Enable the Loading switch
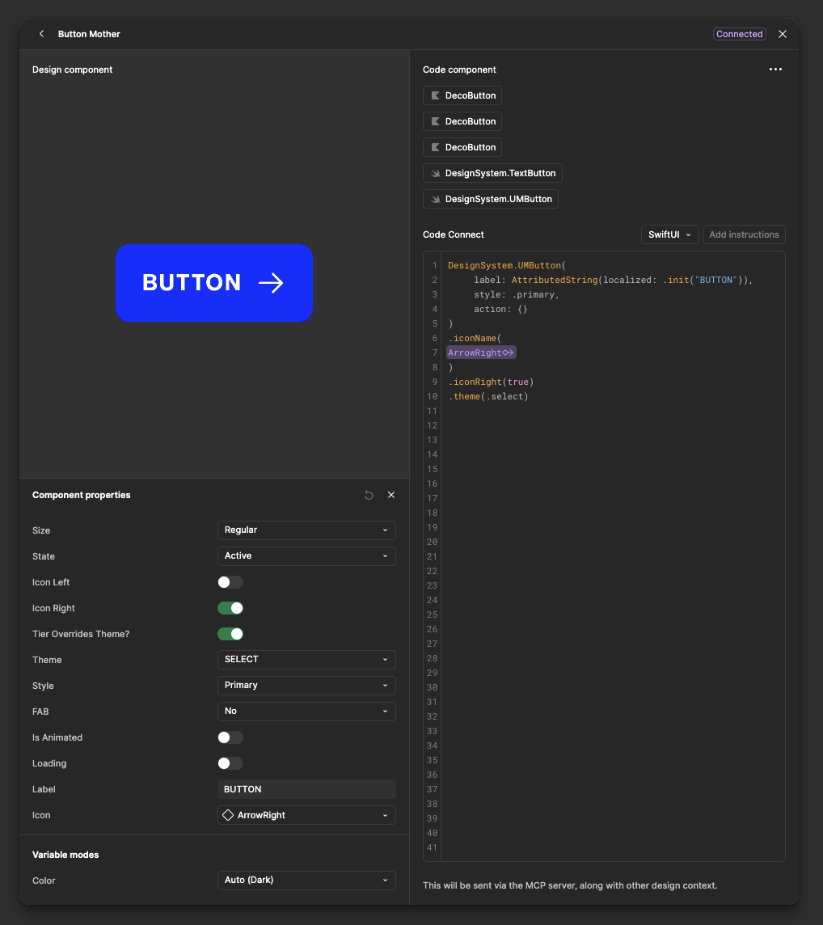823x925 pixels. (230, 763)
